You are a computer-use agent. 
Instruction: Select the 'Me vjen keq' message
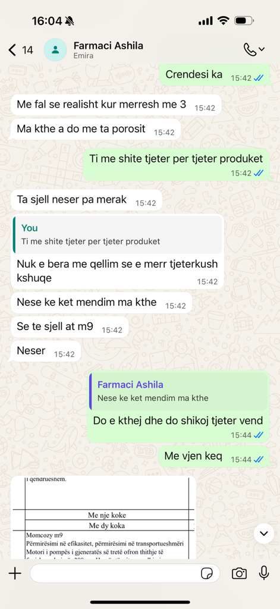[x=213, y=457]
